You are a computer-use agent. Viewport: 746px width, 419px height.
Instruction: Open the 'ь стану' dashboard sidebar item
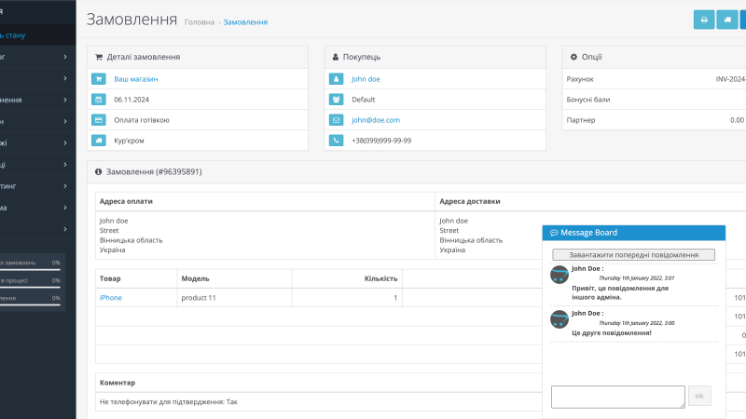[37, 35]
